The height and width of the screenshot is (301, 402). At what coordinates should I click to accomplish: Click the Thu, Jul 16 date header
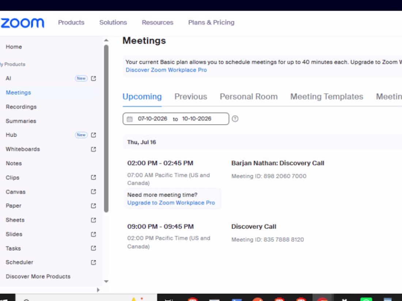[x=141, y=142]
